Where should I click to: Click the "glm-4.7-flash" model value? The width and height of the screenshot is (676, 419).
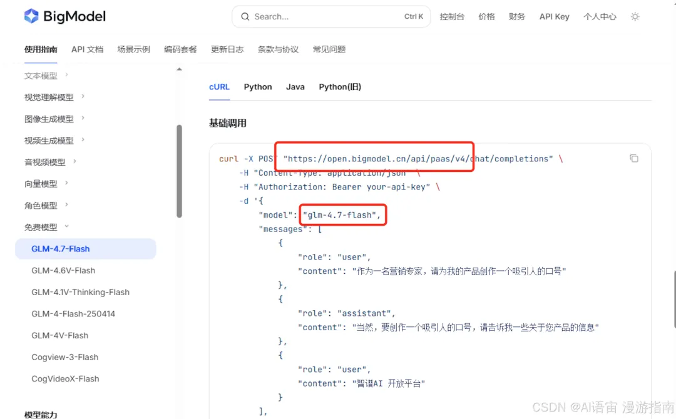click(340, 215)
